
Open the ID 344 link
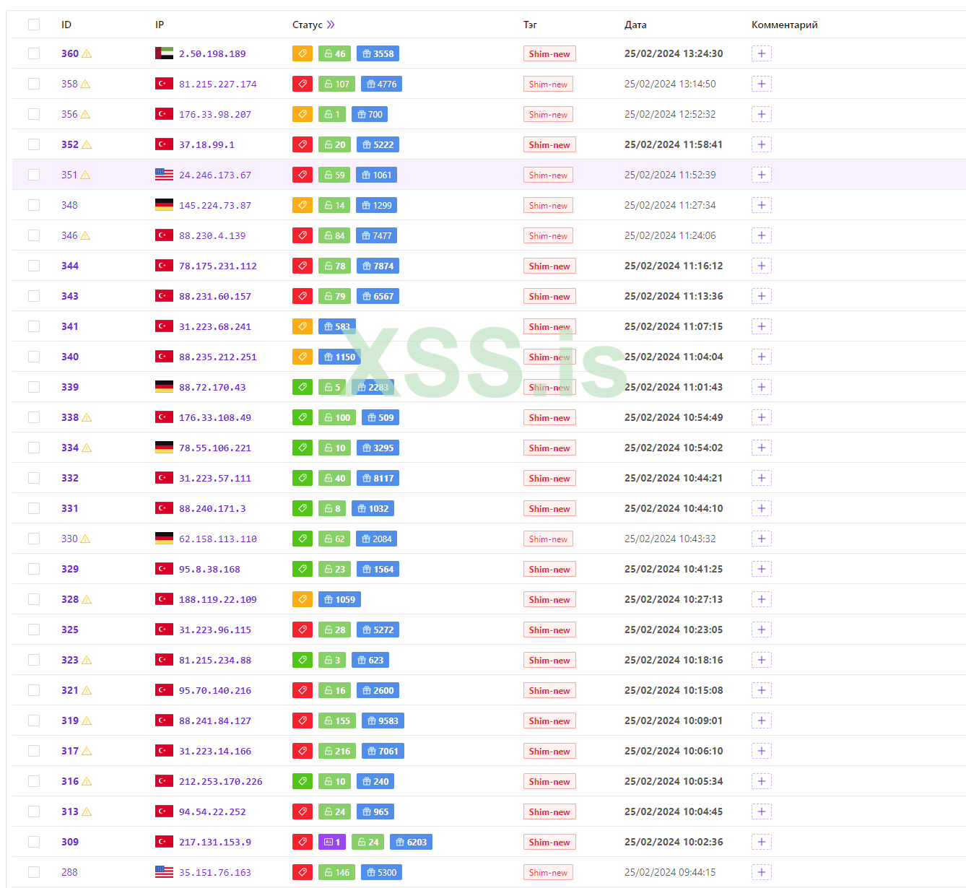[x=70, y=266]
